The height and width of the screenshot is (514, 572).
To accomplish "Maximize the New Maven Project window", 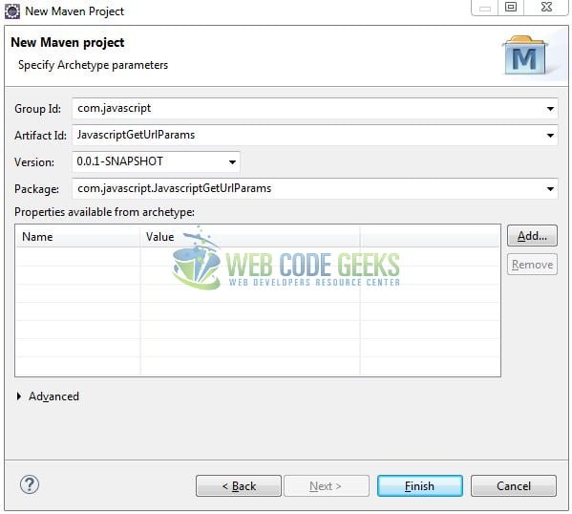I will [511, 8].
